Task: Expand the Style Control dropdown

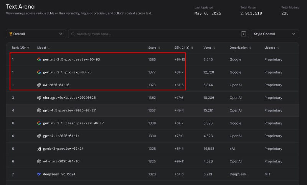Action: (275, 34)
